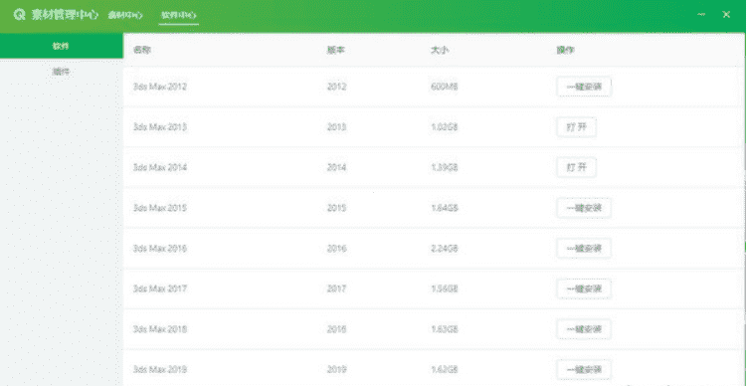Open the 插件 category in the sidebar
Screen dimensions: 747x386
[62, 72]
